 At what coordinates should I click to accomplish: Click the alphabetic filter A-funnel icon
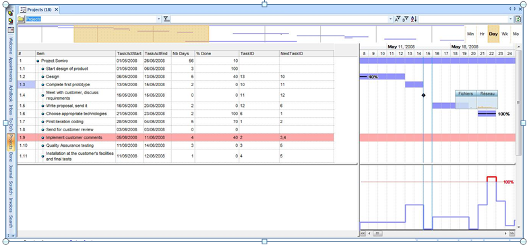click(398, 20)
